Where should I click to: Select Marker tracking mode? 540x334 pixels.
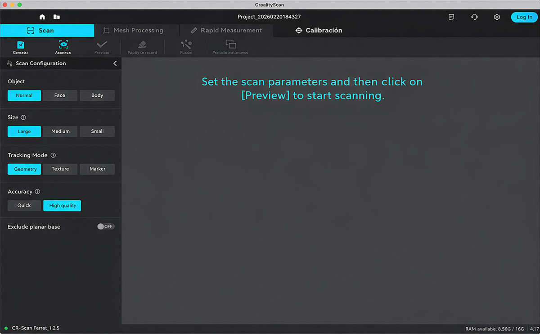coord(97,169)
